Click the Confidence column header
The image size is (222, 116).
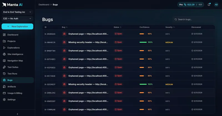[x=144, y=27]
